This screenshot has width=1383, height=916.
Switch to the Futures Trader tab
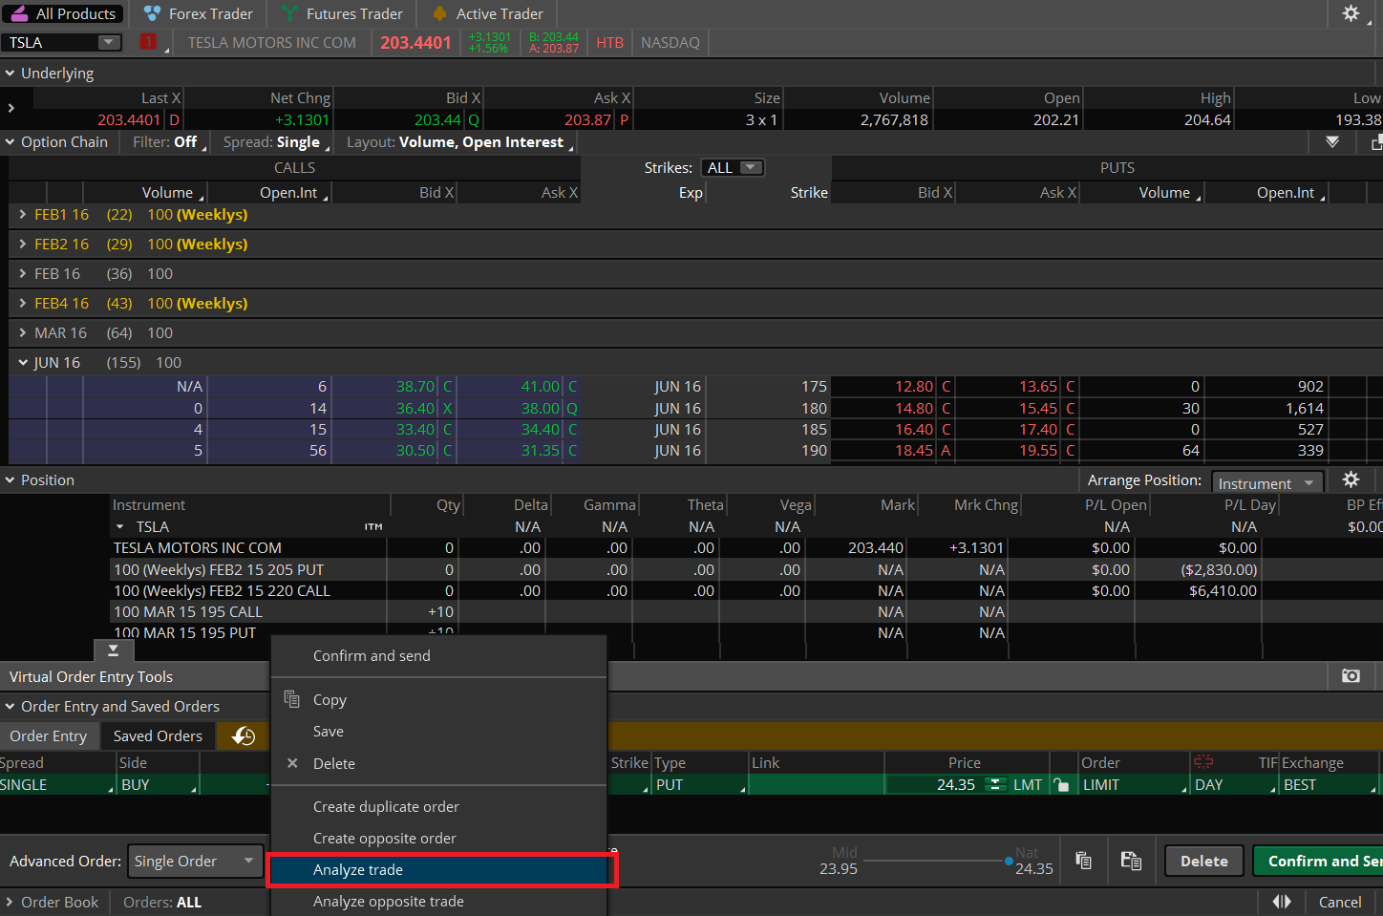click(x=342, y=13)
